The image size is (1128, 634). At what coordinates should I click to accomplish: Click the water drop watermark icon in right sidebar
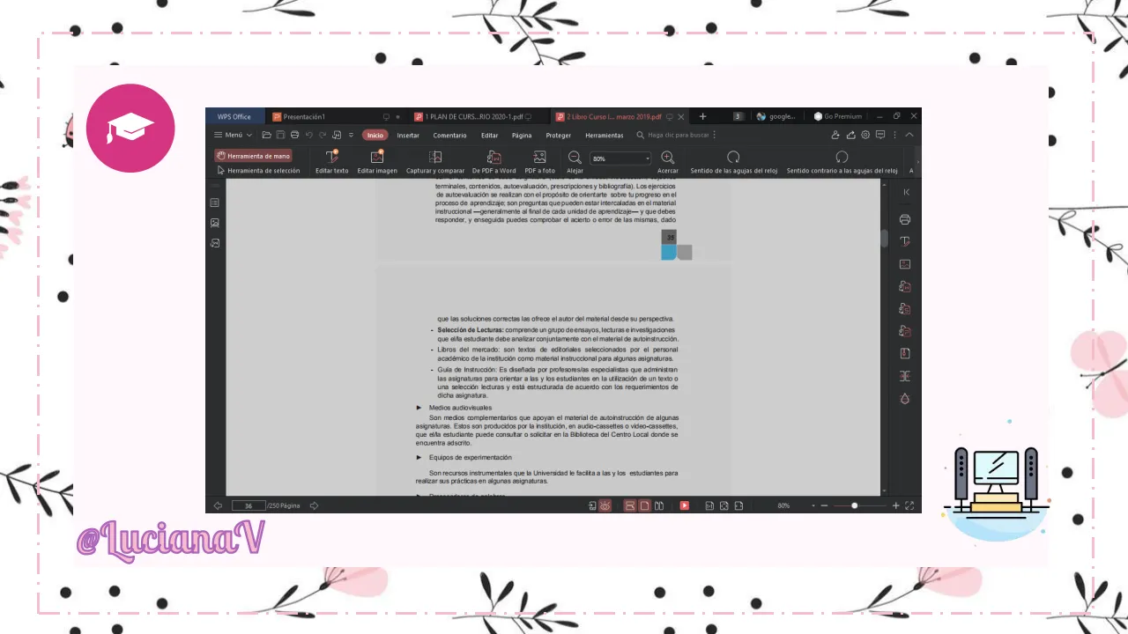[x=905, y=399]
